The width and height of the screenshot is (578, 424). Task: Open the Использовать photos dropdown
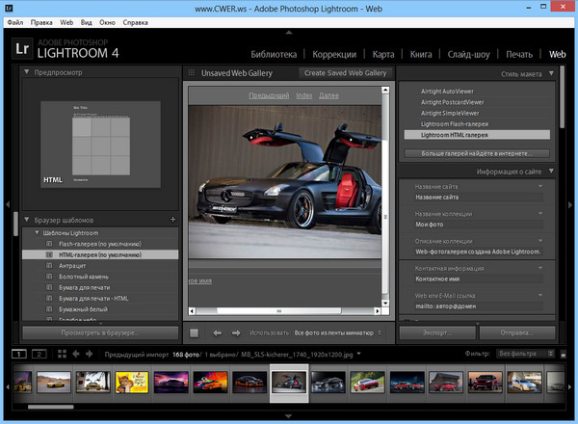click(338, 332)
